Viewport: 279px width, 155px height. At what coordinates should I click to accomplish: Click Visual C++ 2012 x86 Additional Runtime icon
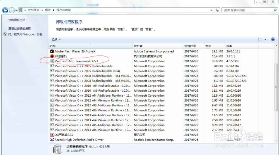[x=52, y=105]
